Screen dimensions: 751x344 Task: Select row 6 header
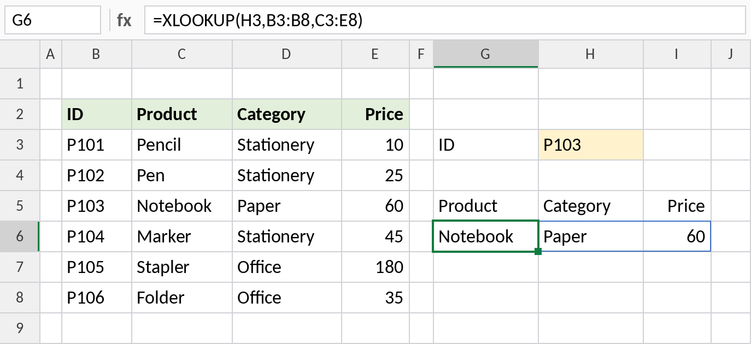tap(20, 236)
